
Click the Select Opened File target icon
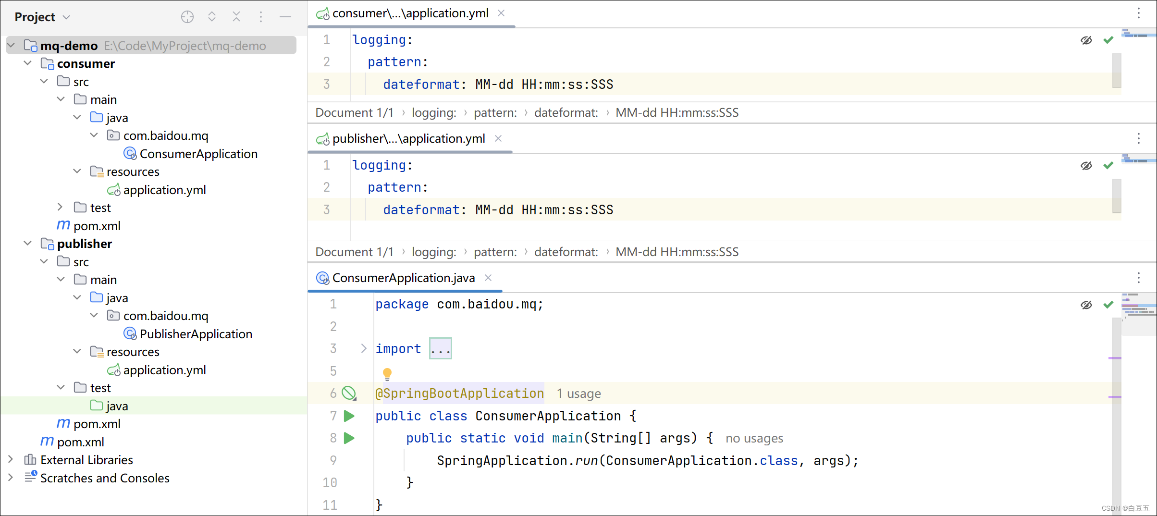point(187,17)
